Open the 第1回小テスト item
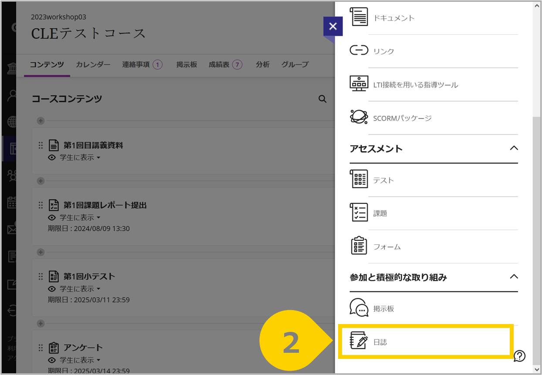This screenshot has height=375, width=542. (89, 276)
